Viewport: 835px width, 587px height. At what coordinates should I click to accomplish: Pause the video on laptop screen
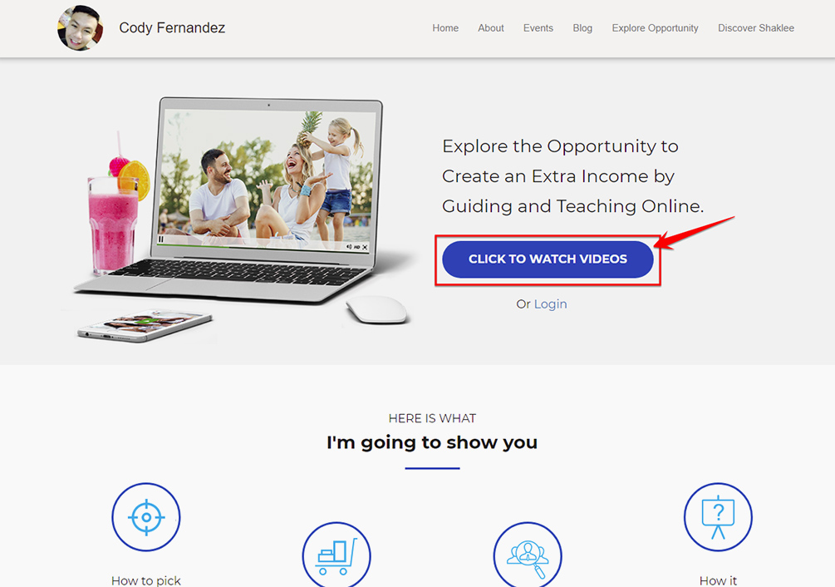(x=161, y=239)
